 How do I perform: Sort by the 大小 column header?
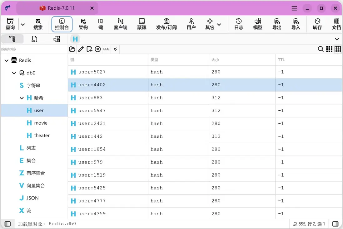click(x=242, y=60)
